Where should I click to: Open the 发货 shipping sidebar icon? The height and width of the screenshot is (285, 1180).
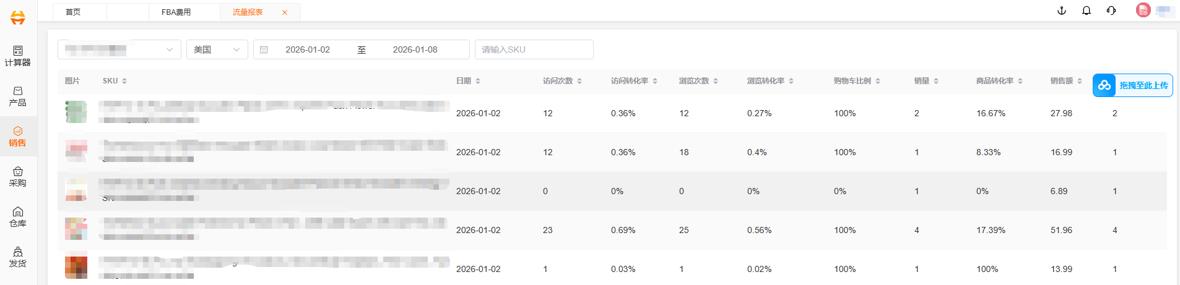click(18, 257)
